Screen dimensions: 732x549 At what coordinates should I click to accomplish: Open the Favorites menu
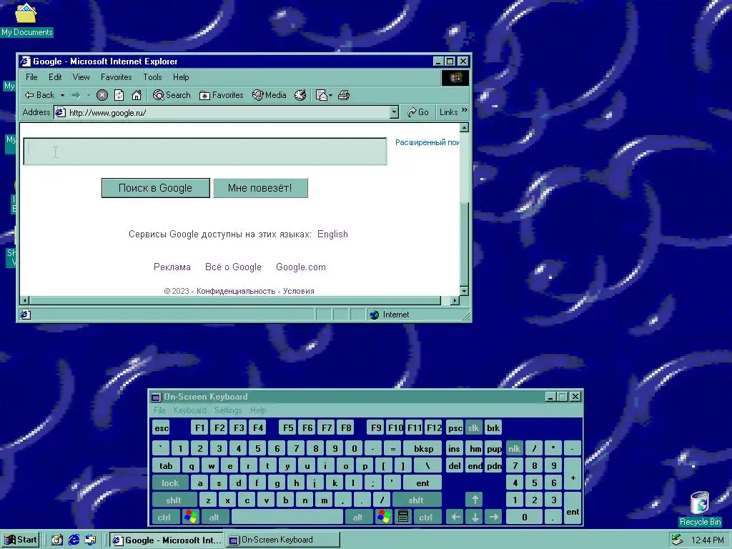tap(117, 77)
